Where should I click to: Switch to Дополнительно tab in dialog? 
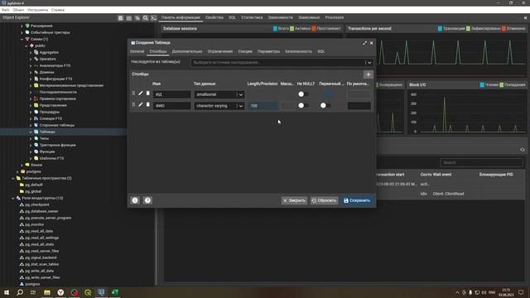187,51
